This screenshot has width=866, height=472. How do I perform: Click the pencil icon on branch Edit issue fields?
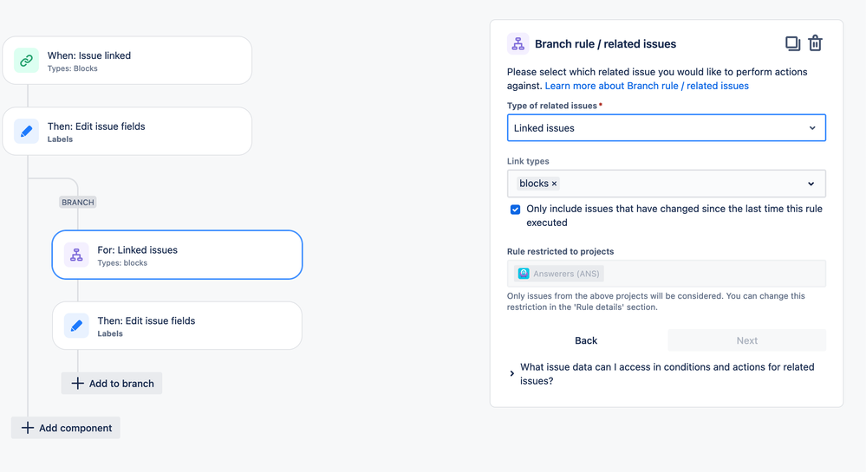(76, 325)
